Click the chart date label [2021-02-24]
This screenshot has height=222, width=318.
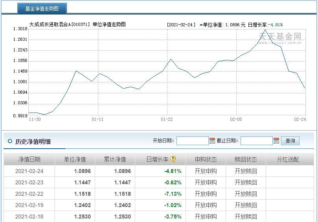pyautogui.click(x=181, y=25)
